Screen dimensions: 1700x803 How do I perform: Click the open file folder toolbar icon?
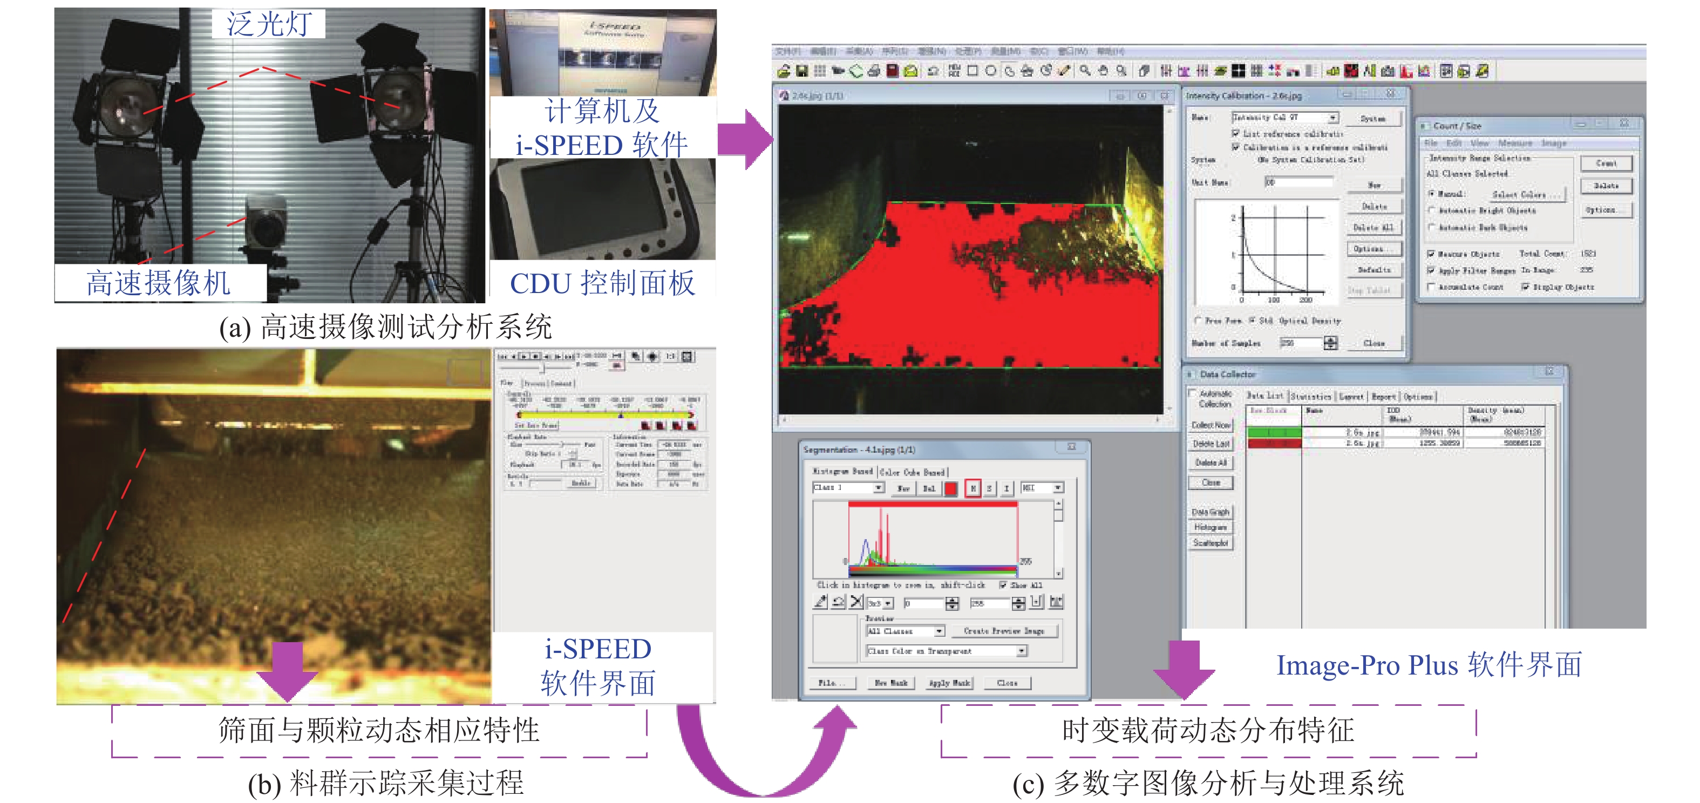pos(783,71)
